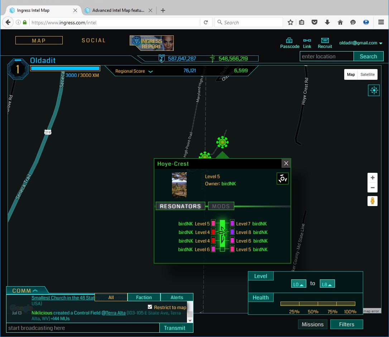
Task: Open the L0 minimum level dropdown
Action: pyautogui.click(x=298, y=284)
